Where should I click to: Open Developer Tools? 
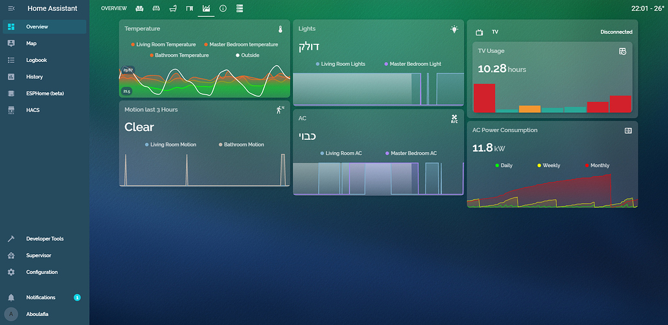(45, 239)
